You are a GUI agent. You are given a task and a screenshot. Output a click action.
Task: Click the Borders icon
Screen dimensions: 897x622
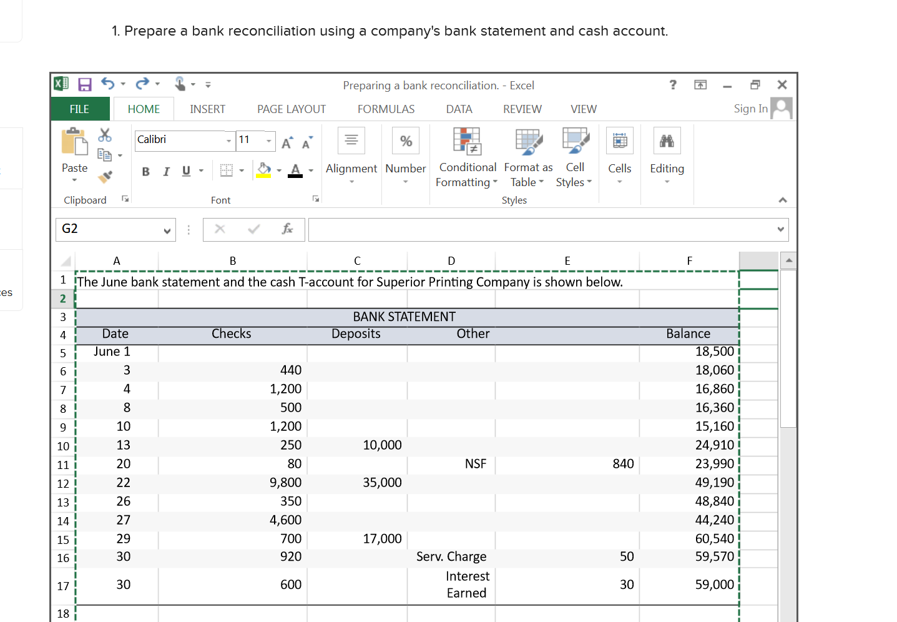point(227,170)
